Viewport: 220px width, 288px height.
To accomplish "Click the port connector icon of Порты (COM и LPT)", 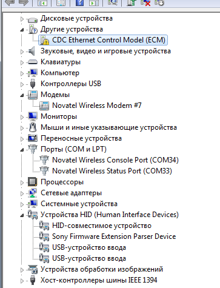I will click(x=33, y=149).
